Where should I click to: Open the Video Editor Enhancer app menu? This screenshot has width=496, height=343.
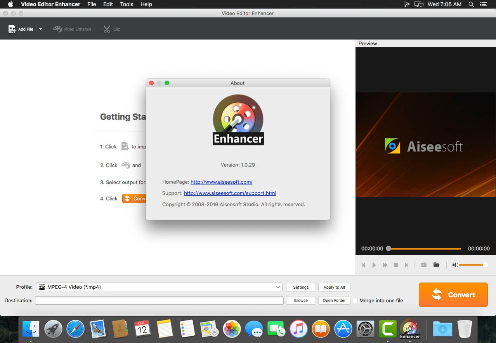coord(50,4)
